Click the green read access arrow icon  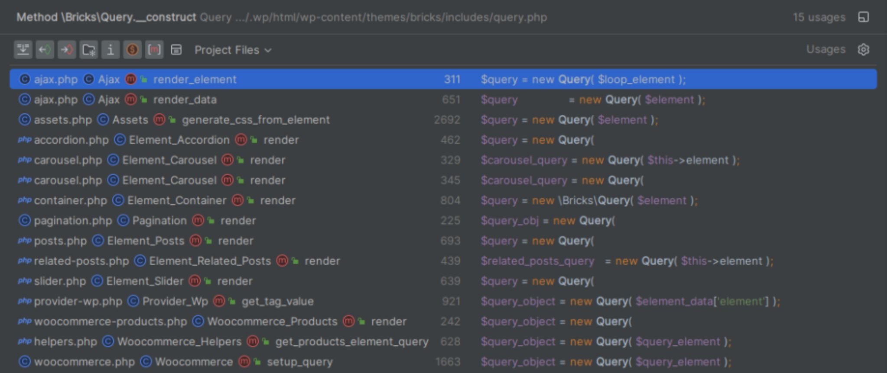point(45,50)
